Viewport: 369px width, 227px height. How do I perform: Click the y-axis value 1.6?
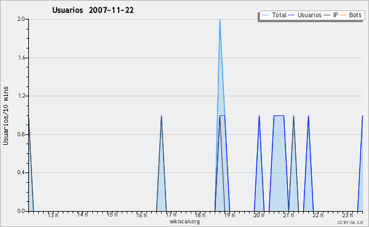21,58
